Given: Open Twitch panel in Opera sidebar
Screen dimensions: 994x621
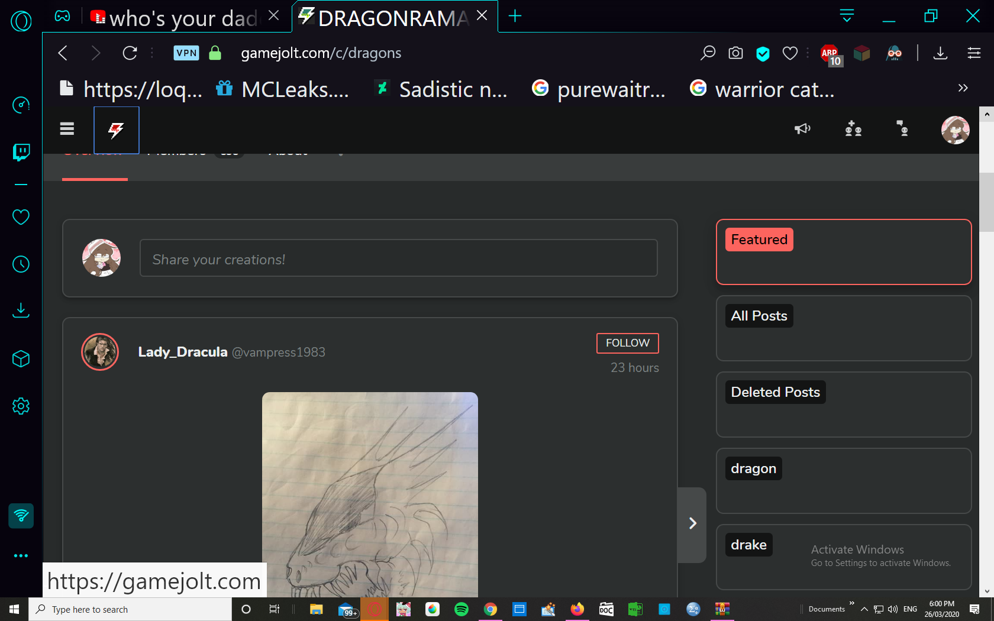Looking at the screenshot, I should [21, 152].
